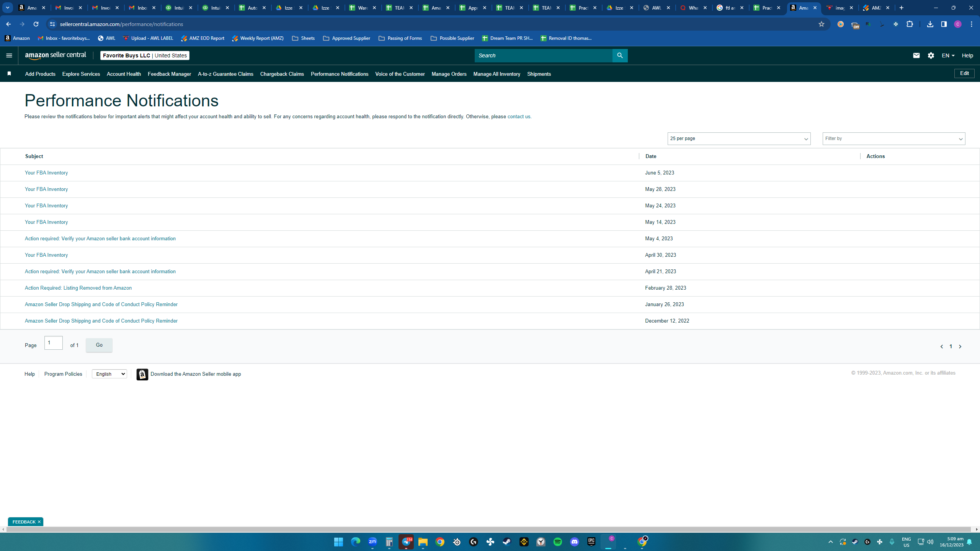Go to the previous page with the left arrow
Image resolution: width=980 pixels, height=551 pixels.
(942, 346)
